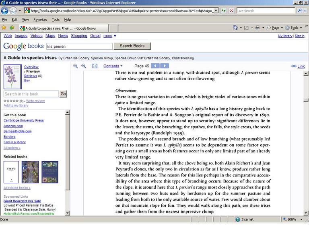
Task: Go to the next book page
Action: [165, 66]
